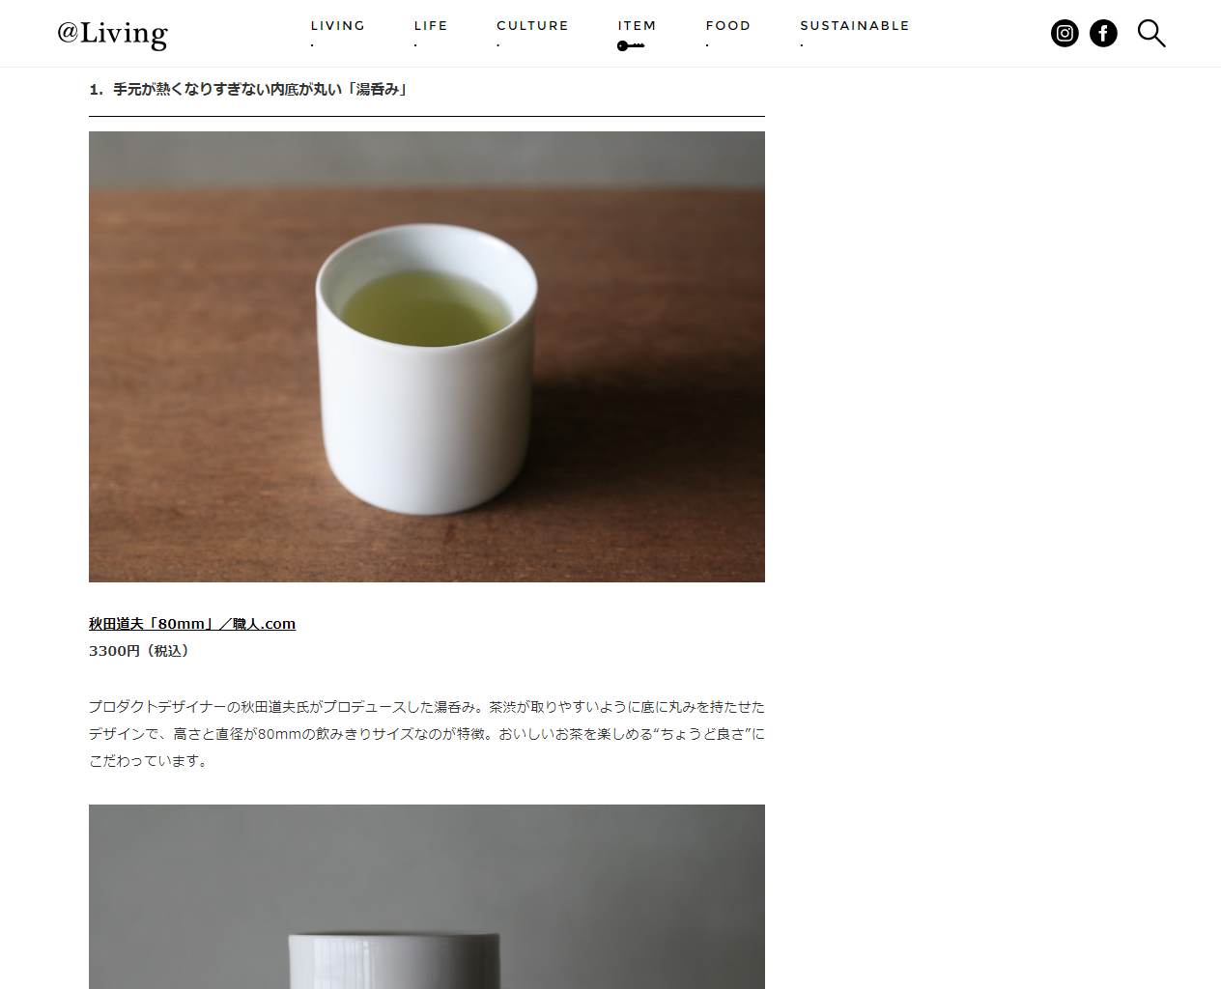
Task: Open the Facebook icon link
Action: pyautogui.click(x=1103, y=34)
